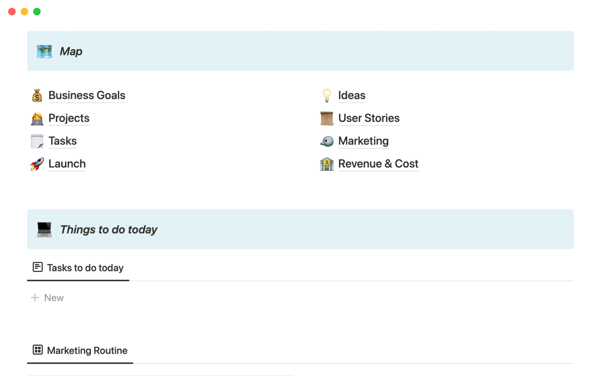Screen dimensions: 601x376
Task: Go to the Tasks page
Action: pos(63,141)
